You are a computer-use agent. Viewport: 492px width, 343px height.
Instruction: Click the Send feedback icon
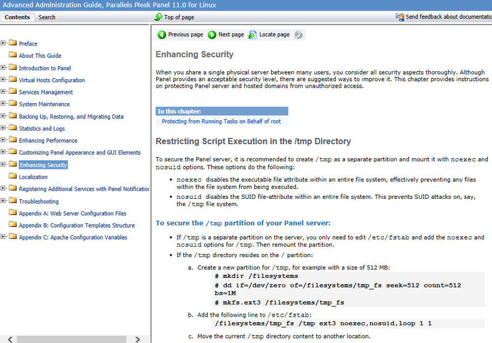point(400,17)
